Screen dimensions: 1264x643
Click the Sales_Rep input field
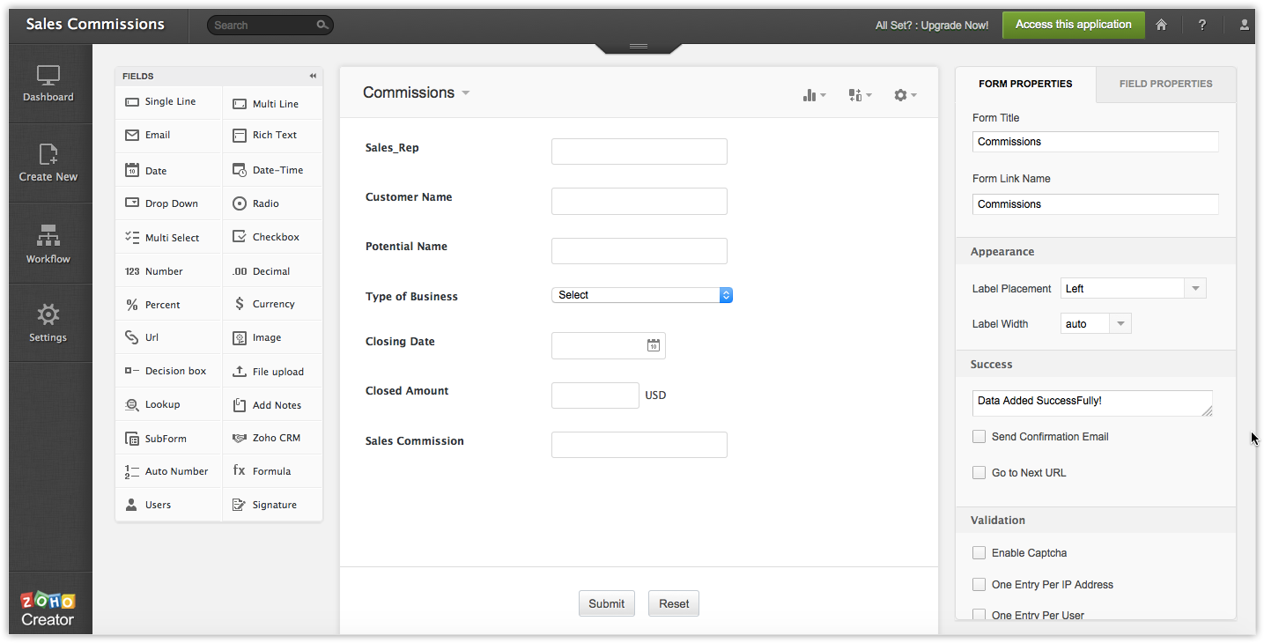(x=639, y=152)
